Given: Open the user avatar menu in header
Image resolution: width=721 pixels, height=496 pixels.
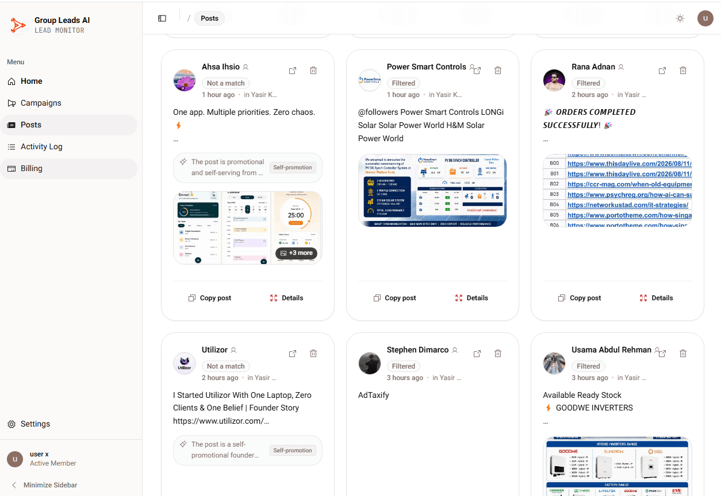Looking at the screenshot, I should point(705,18).
